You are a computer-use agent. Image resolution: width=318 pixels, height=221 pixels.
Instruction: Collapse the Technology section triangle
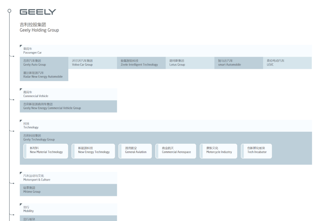coord(21,121)
